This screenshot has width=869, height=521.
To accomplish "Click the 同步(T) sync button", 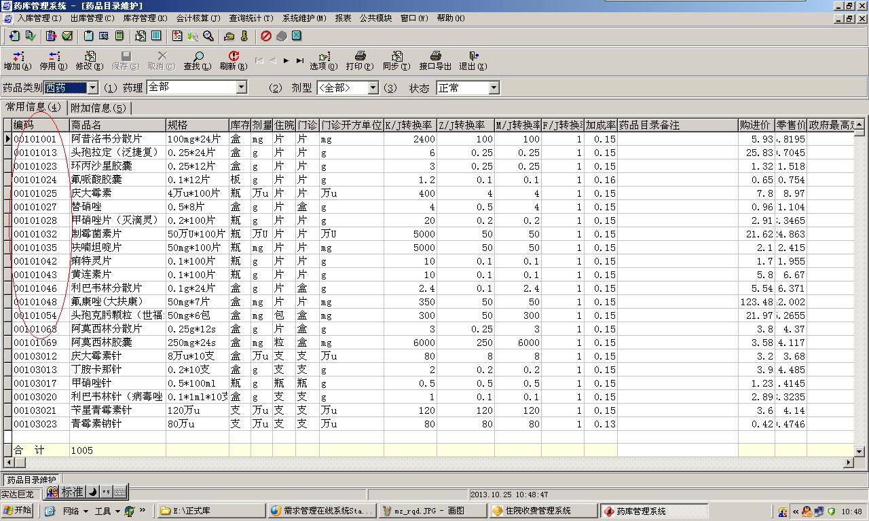I will click(396, 61).
